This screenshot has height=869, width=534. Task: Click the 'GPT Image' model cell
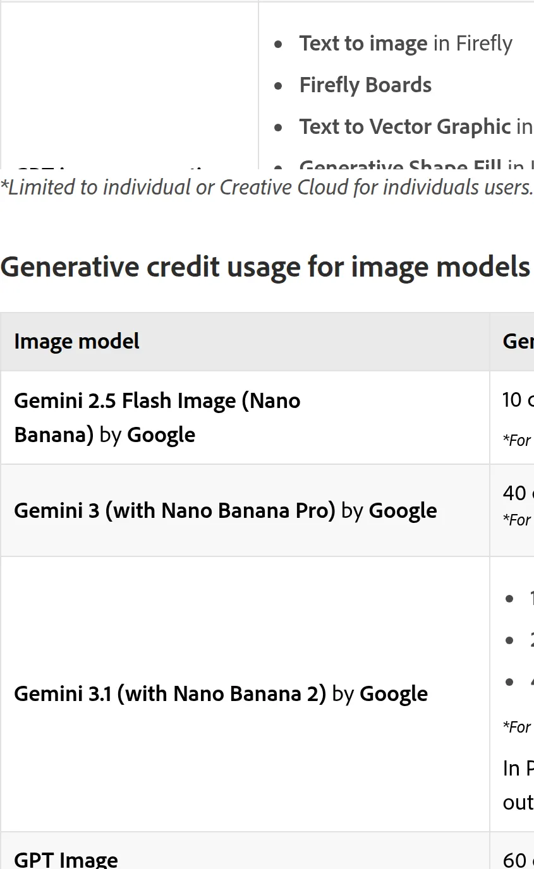pyautogui.click(x=245, y=851)
